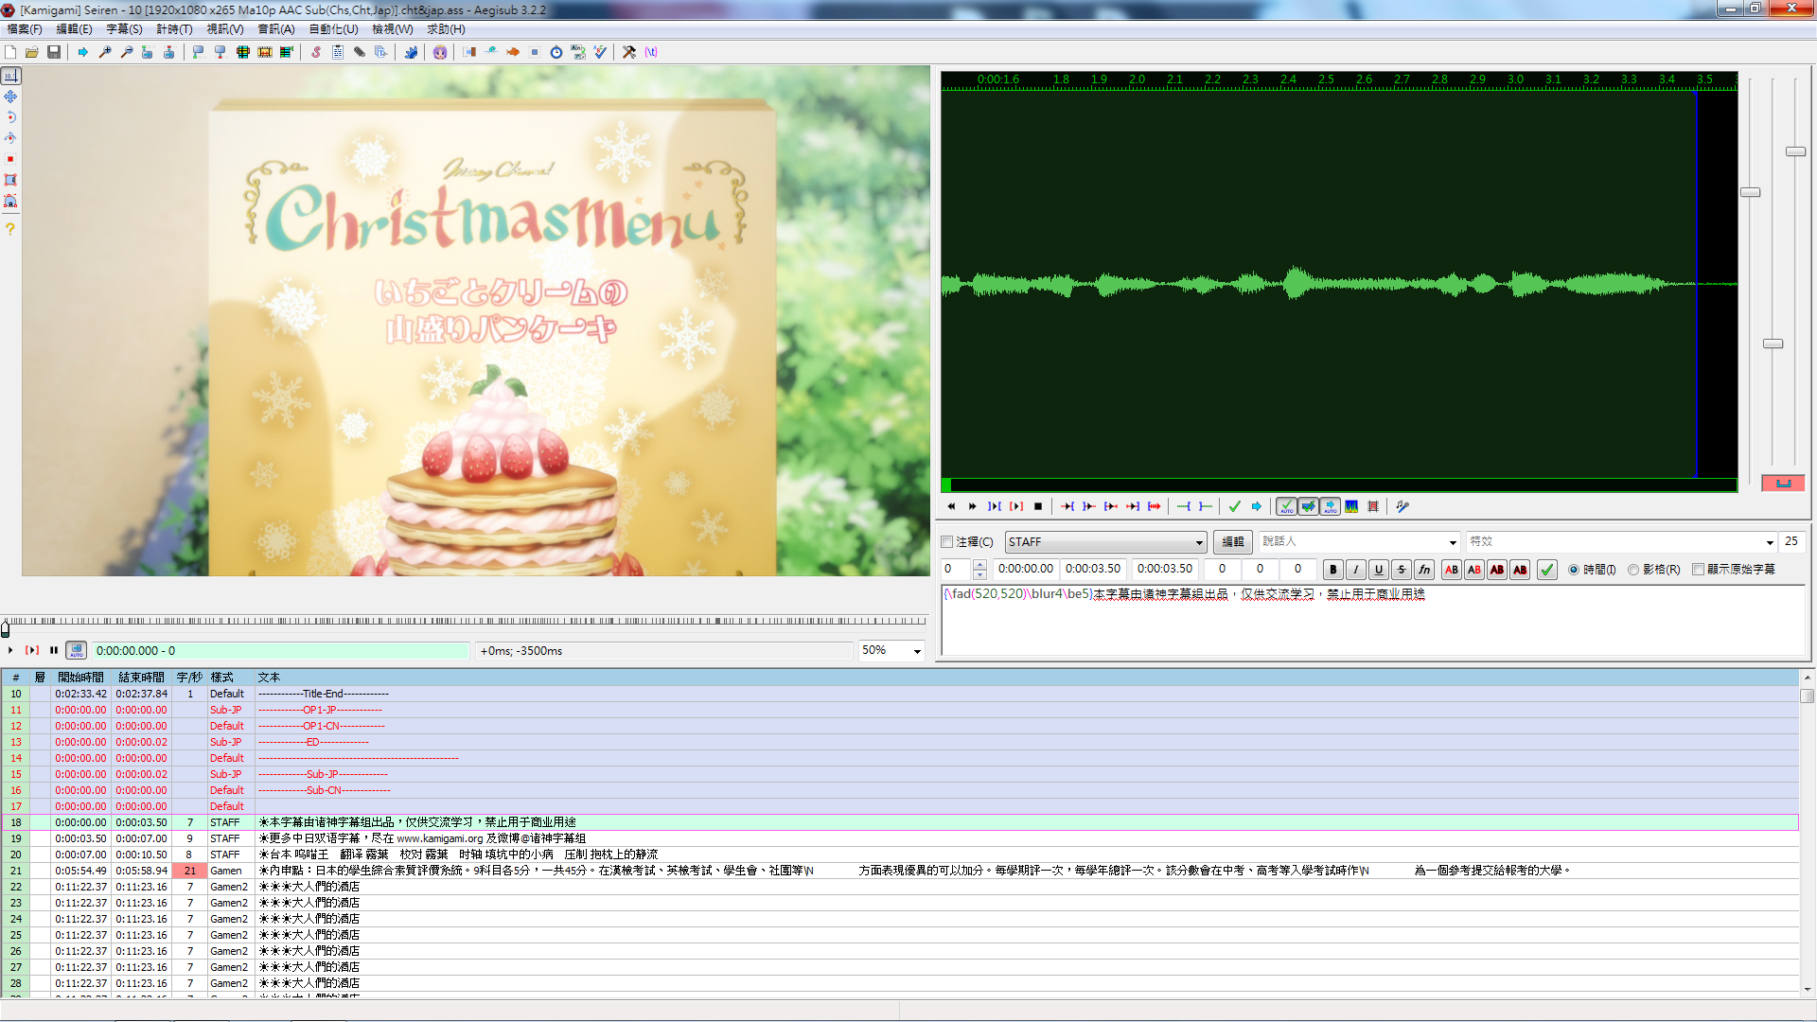This screenshot has width=1817, height=1022.
Task: Select subtitle row 19 with www.kamigami.org
Action: (x=899, y=838)
